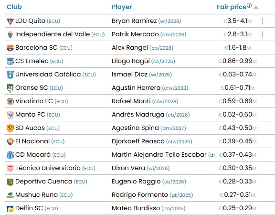
Task: Click the Universidad Católica crest icon
Action: [x=10, y=75]
